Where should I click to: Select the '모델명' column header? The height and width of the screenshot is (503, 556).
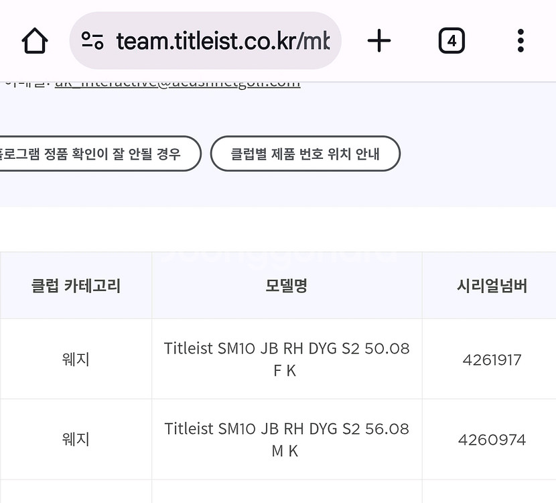[x=287, y=285]
